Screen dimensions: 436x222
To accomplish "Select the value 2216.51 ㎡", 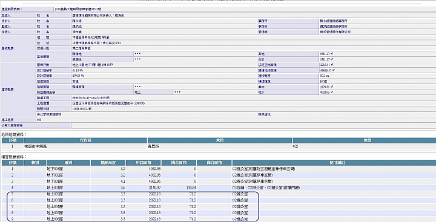I will point(326,65).
